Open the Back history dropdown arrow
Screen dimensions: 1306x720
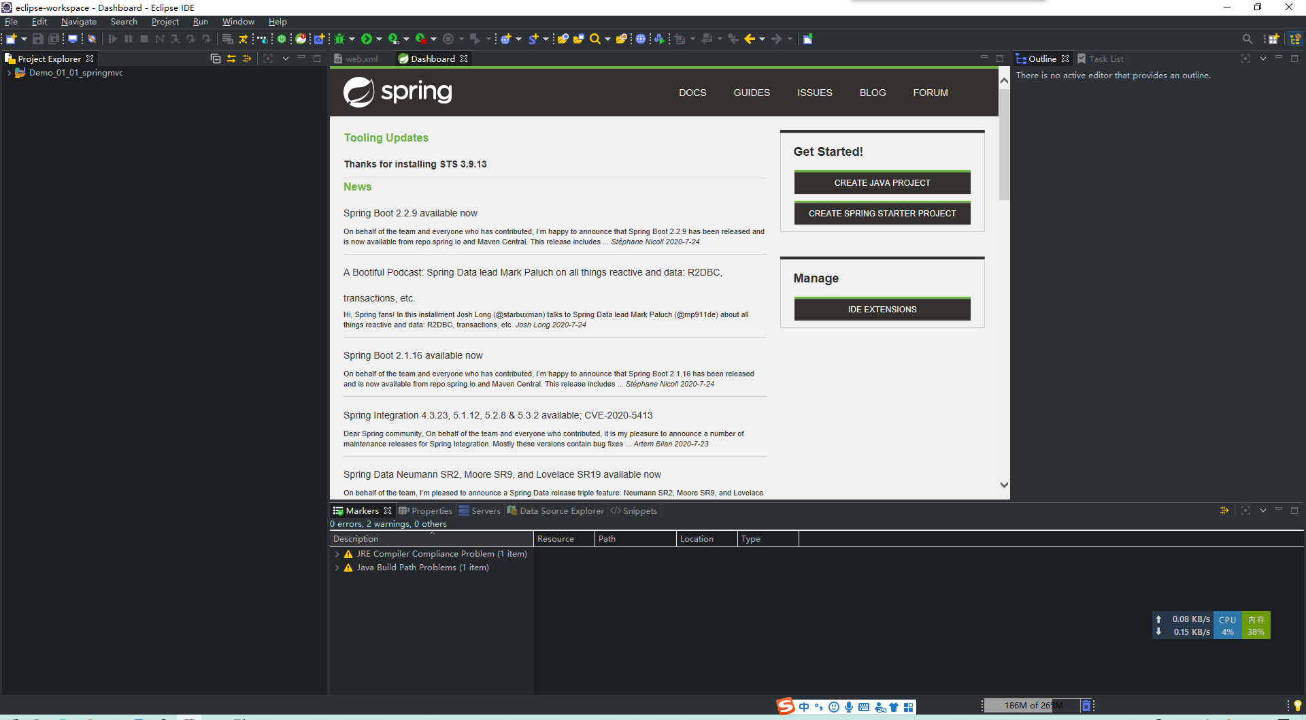click(762, 39)
